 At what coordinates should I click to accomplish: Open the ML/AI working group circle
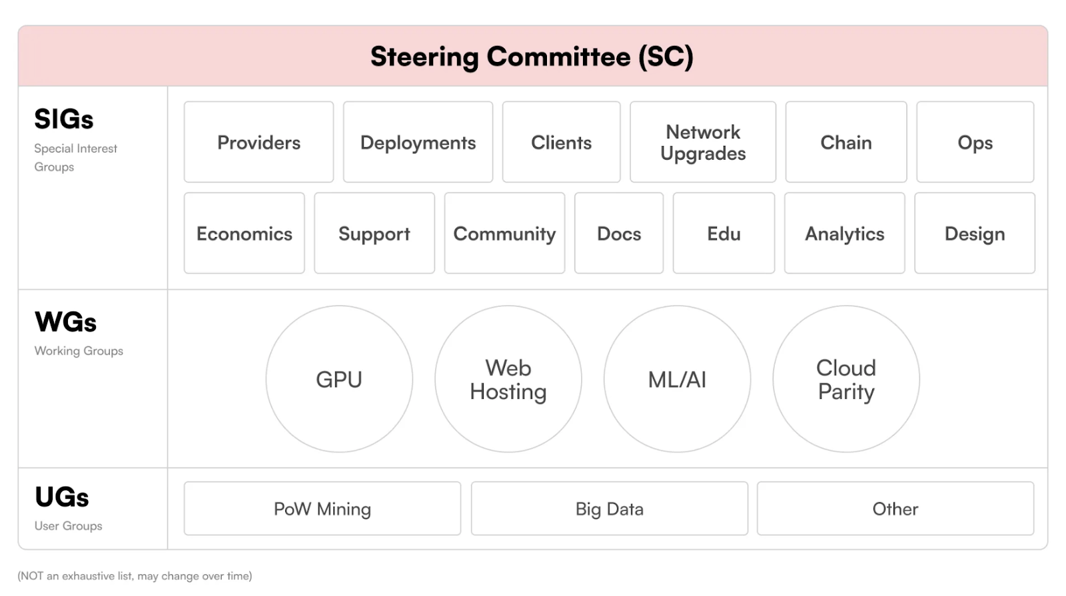677,380
